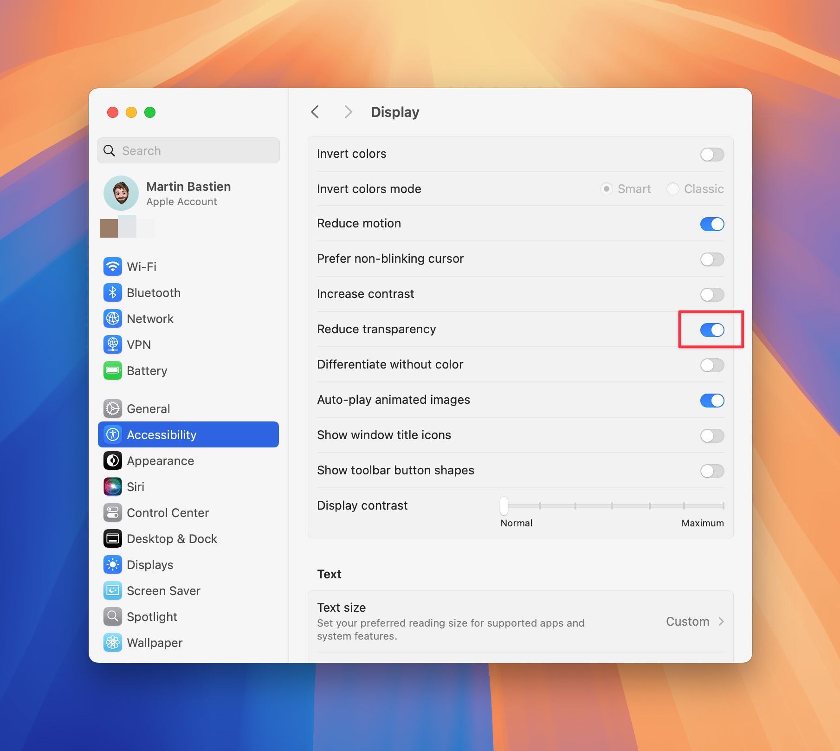Click the Accessibility icon in sidebar
This screenshot has height=751, width=840.
(113, 434)
